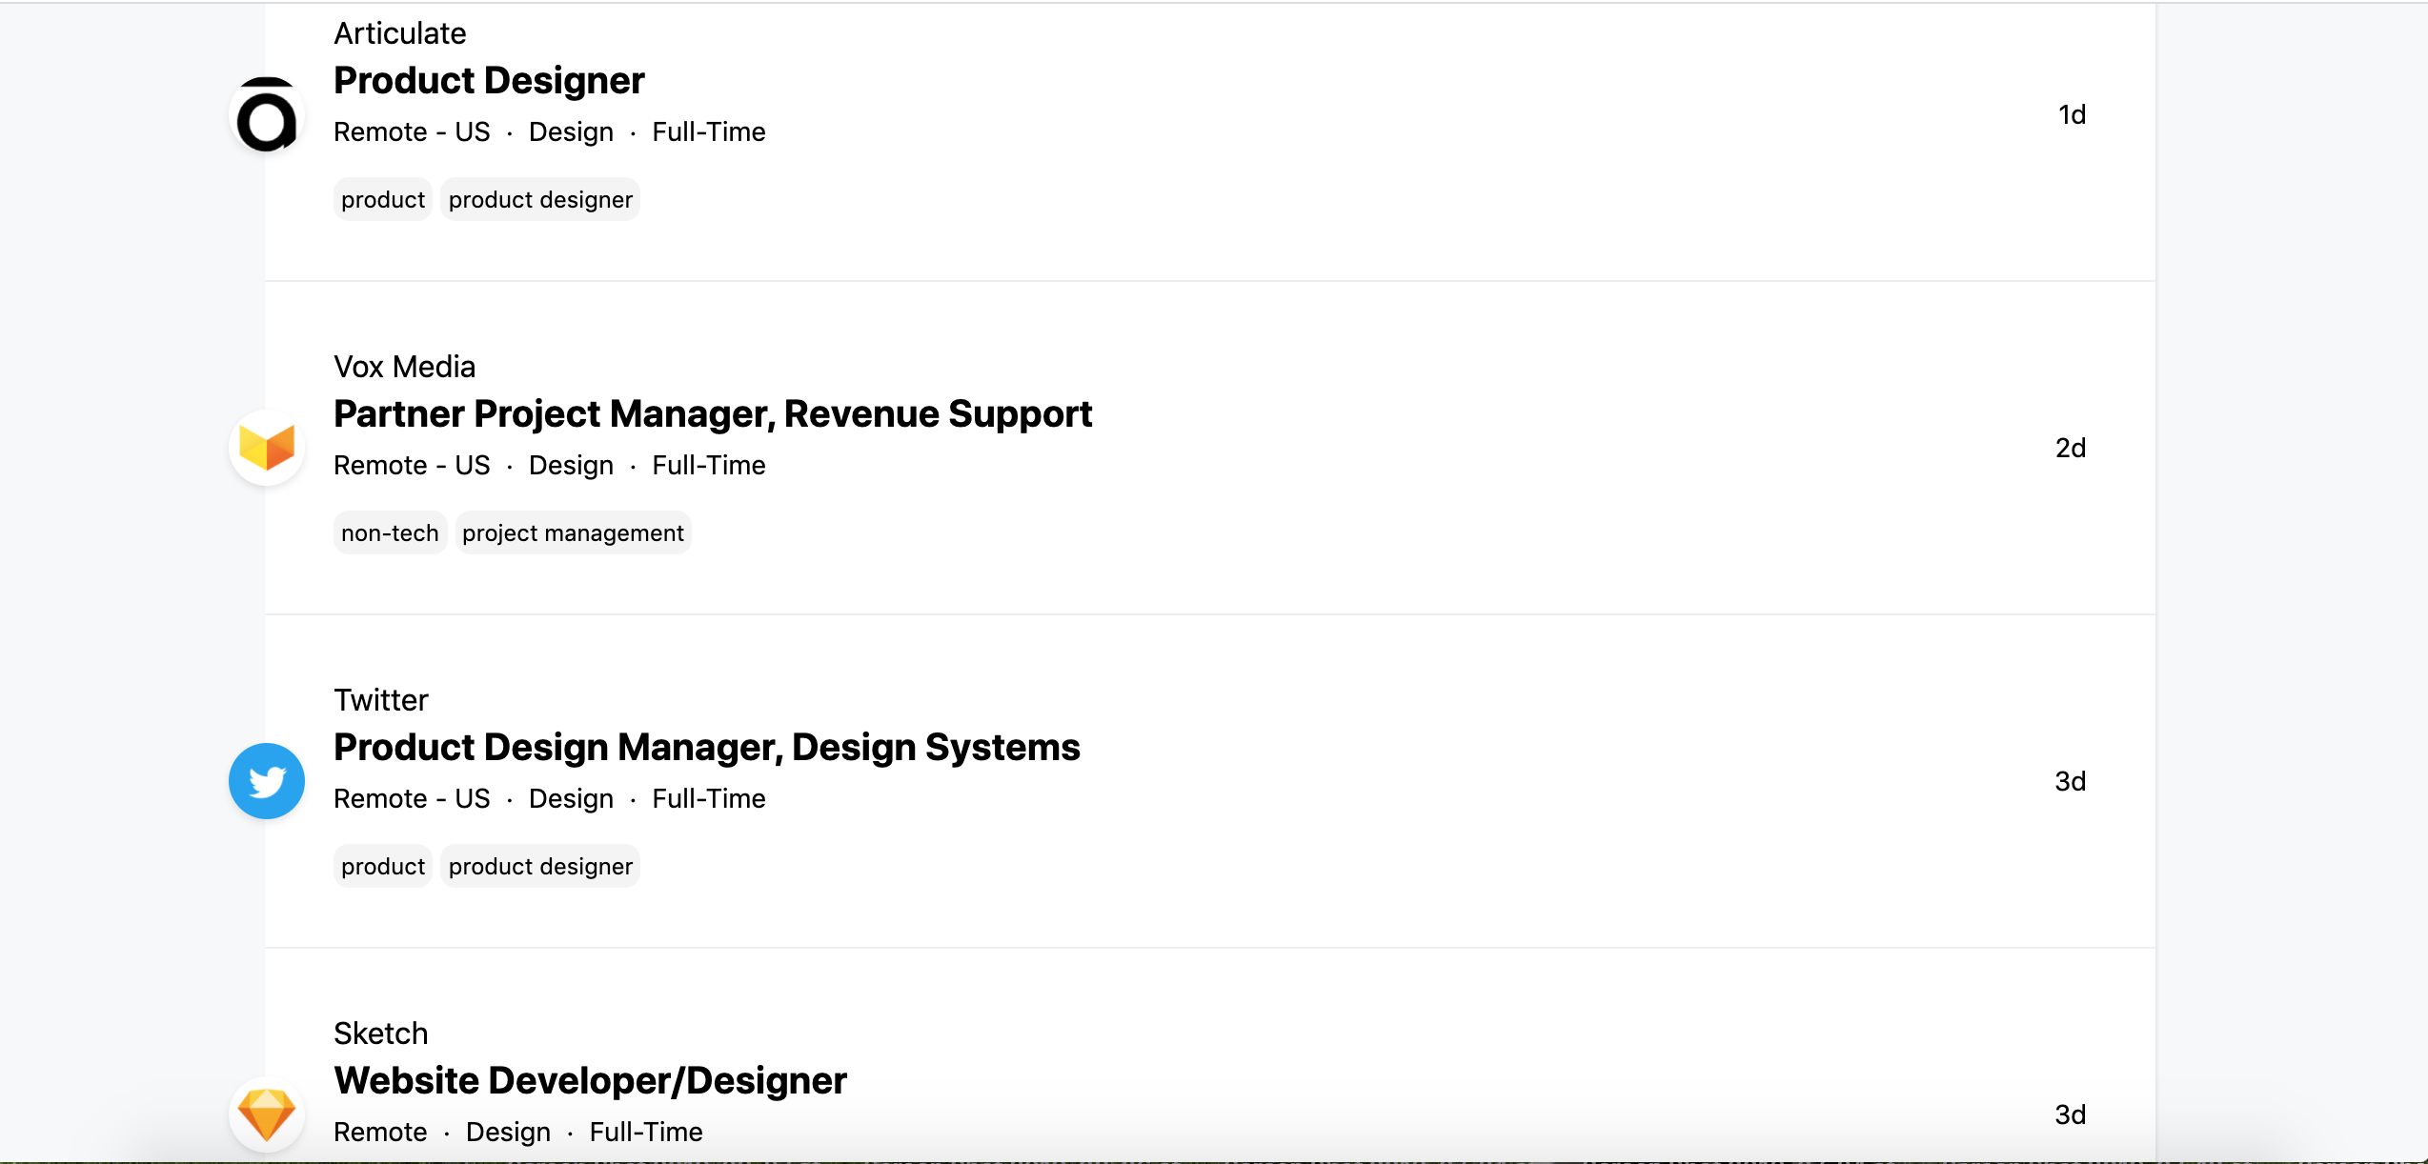Image resolution: width=2428 pixels, height=1164 pixels.
Task: Click the Sketch company name
Action: click(381, 1034)
